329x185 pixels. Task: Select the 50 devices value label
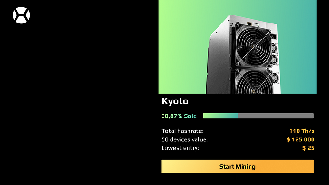click(x=184, y=139)
